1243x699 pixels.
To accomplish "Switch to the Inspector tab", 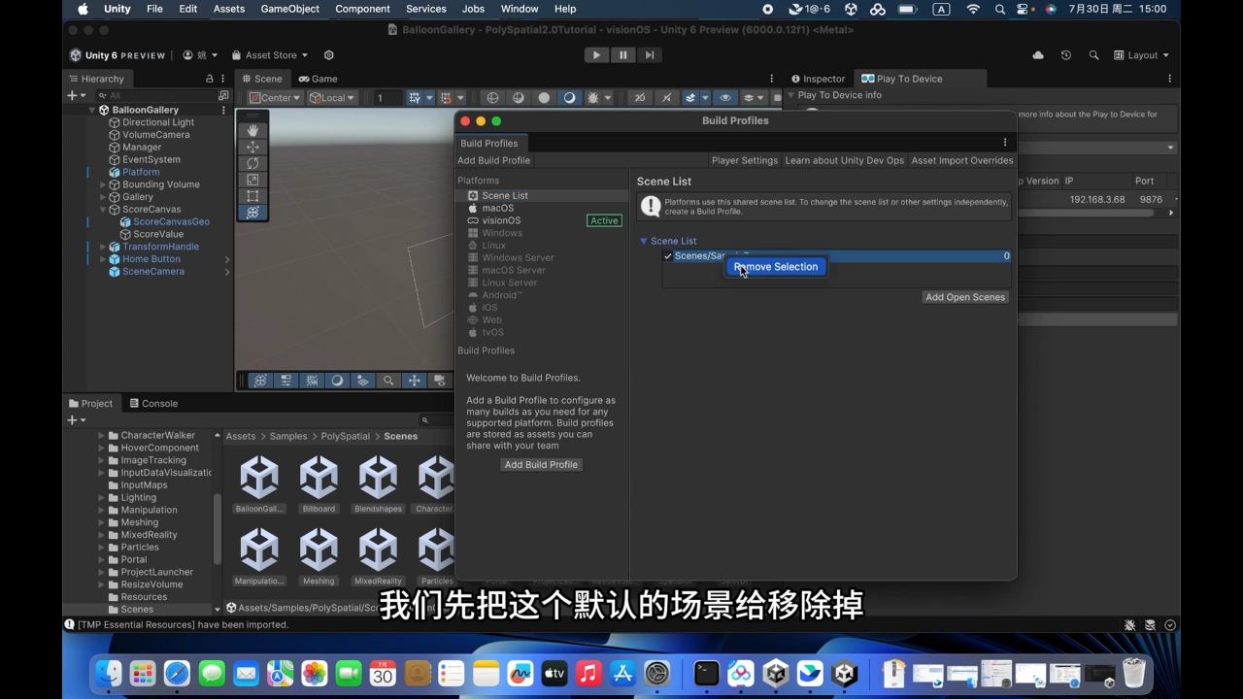I will click(818, 79).
